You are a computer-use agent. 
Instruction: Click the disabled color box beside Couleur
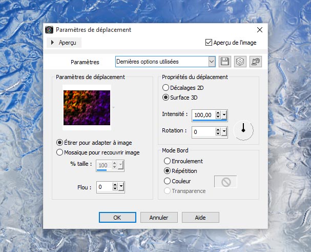225,181
